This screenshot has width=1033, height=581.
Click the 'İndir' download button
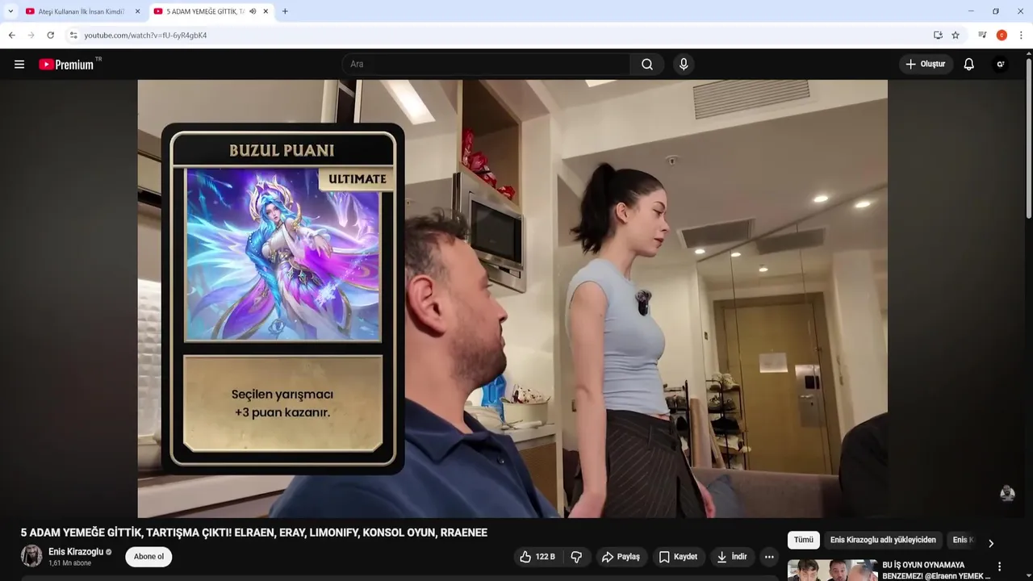731,557
